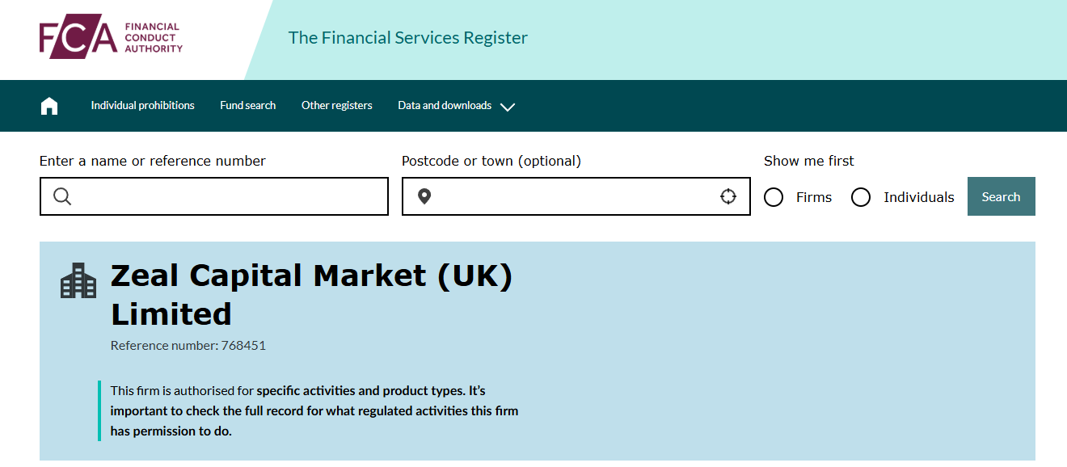1067x467 pixels.
Task: Expand the Data and downloads chevron
Action: coord(508,107)
